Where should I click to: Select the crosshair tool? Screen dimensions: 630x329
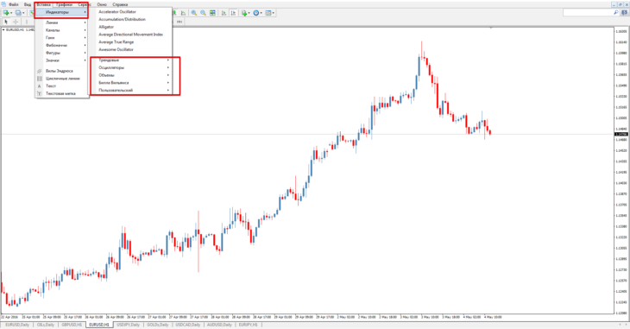click(16, 22)
